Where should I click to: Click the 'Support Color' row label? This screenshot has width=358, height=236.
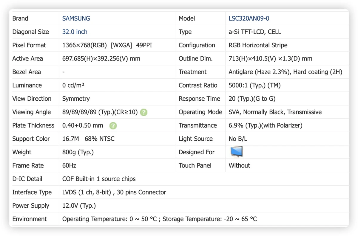(x=31, y=139)
